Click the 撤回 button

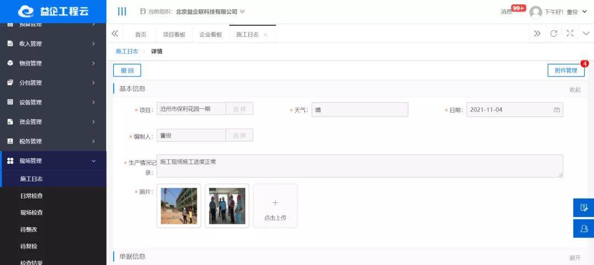(127, 70)
